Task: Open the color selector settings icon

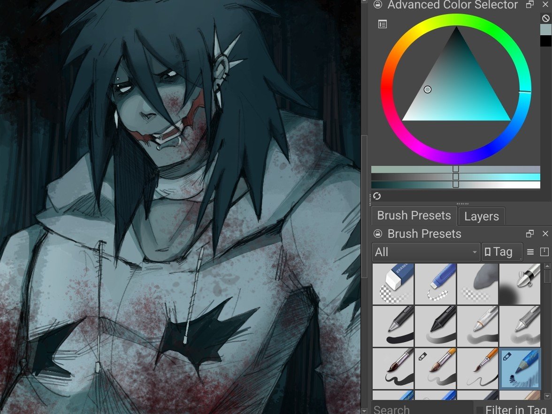Action: (382, 24)
